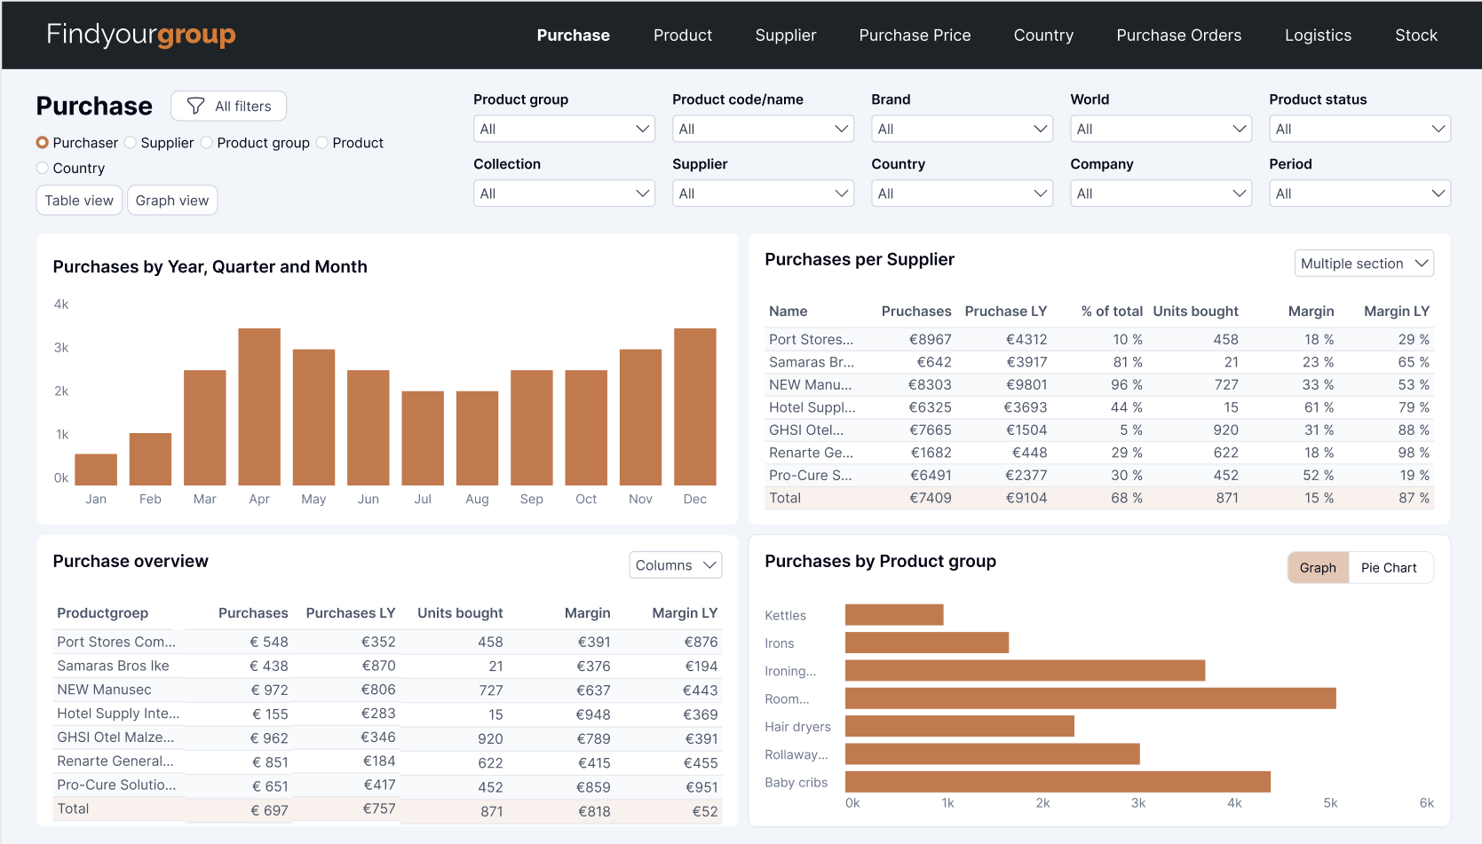1482x844 pixels.
Task: Click the 'Samaras Br...' supplier name
Action: [812, 362]
